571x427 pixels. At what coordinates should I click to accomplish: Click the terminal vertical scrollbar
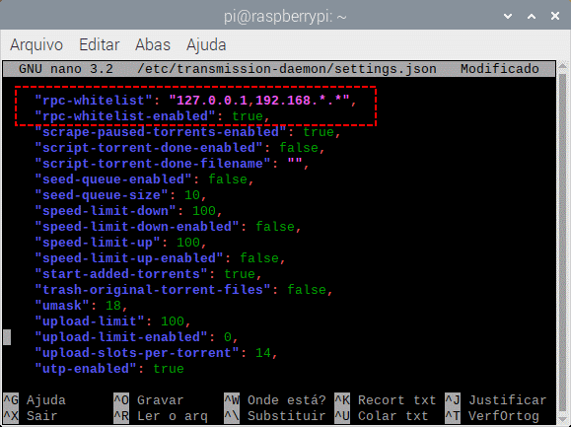pyautogui.click(x=563, y=242)
